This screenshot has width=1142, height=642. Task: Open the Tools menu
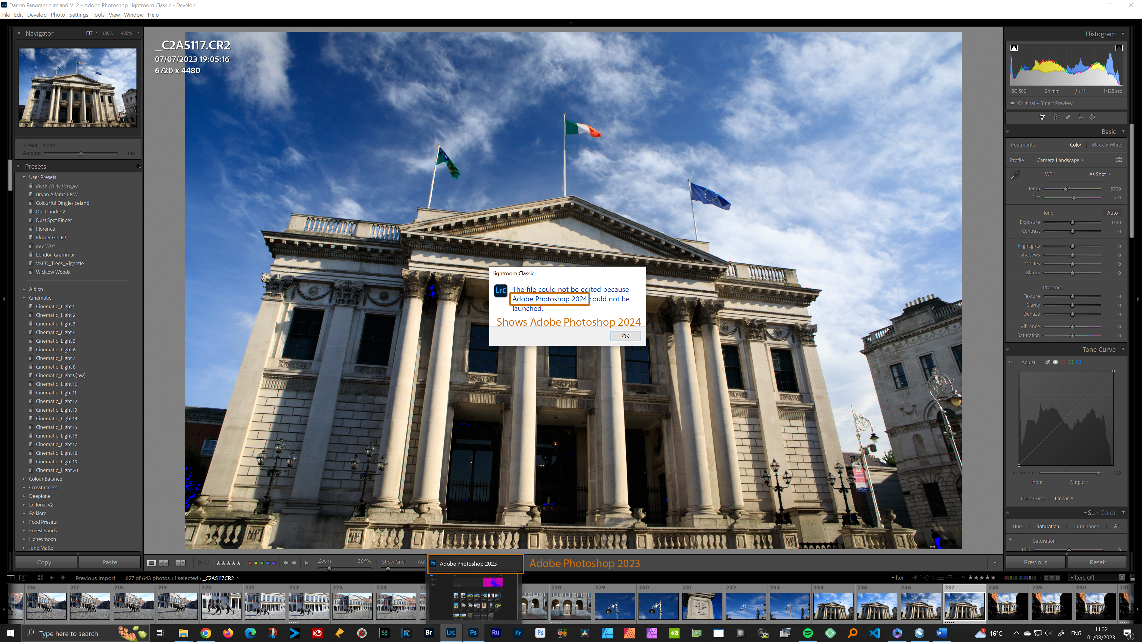click(98, 15)
